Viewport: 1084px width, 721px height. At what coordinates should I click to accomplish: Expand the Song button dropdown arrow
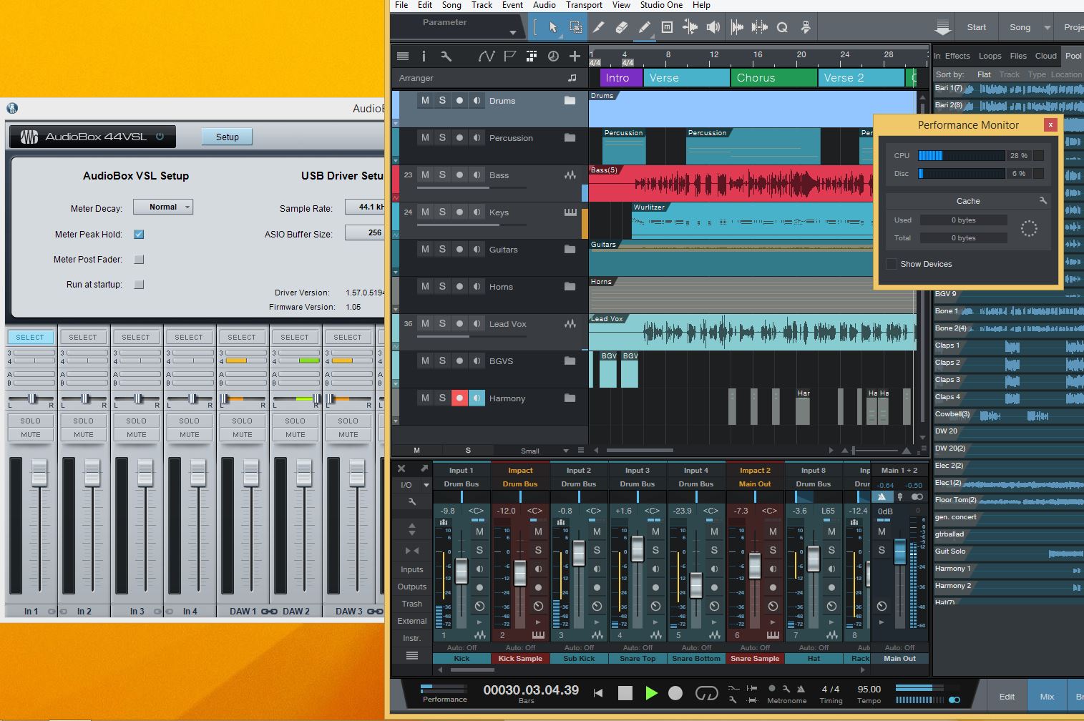coord(1048,27)
